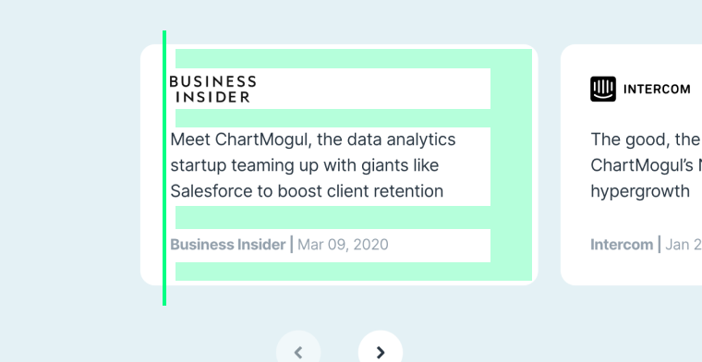Image resolution: width=702 pixels, height=362 pixels.
Task: Advance carousel with the right chevron button
Action: coord(381,352)
